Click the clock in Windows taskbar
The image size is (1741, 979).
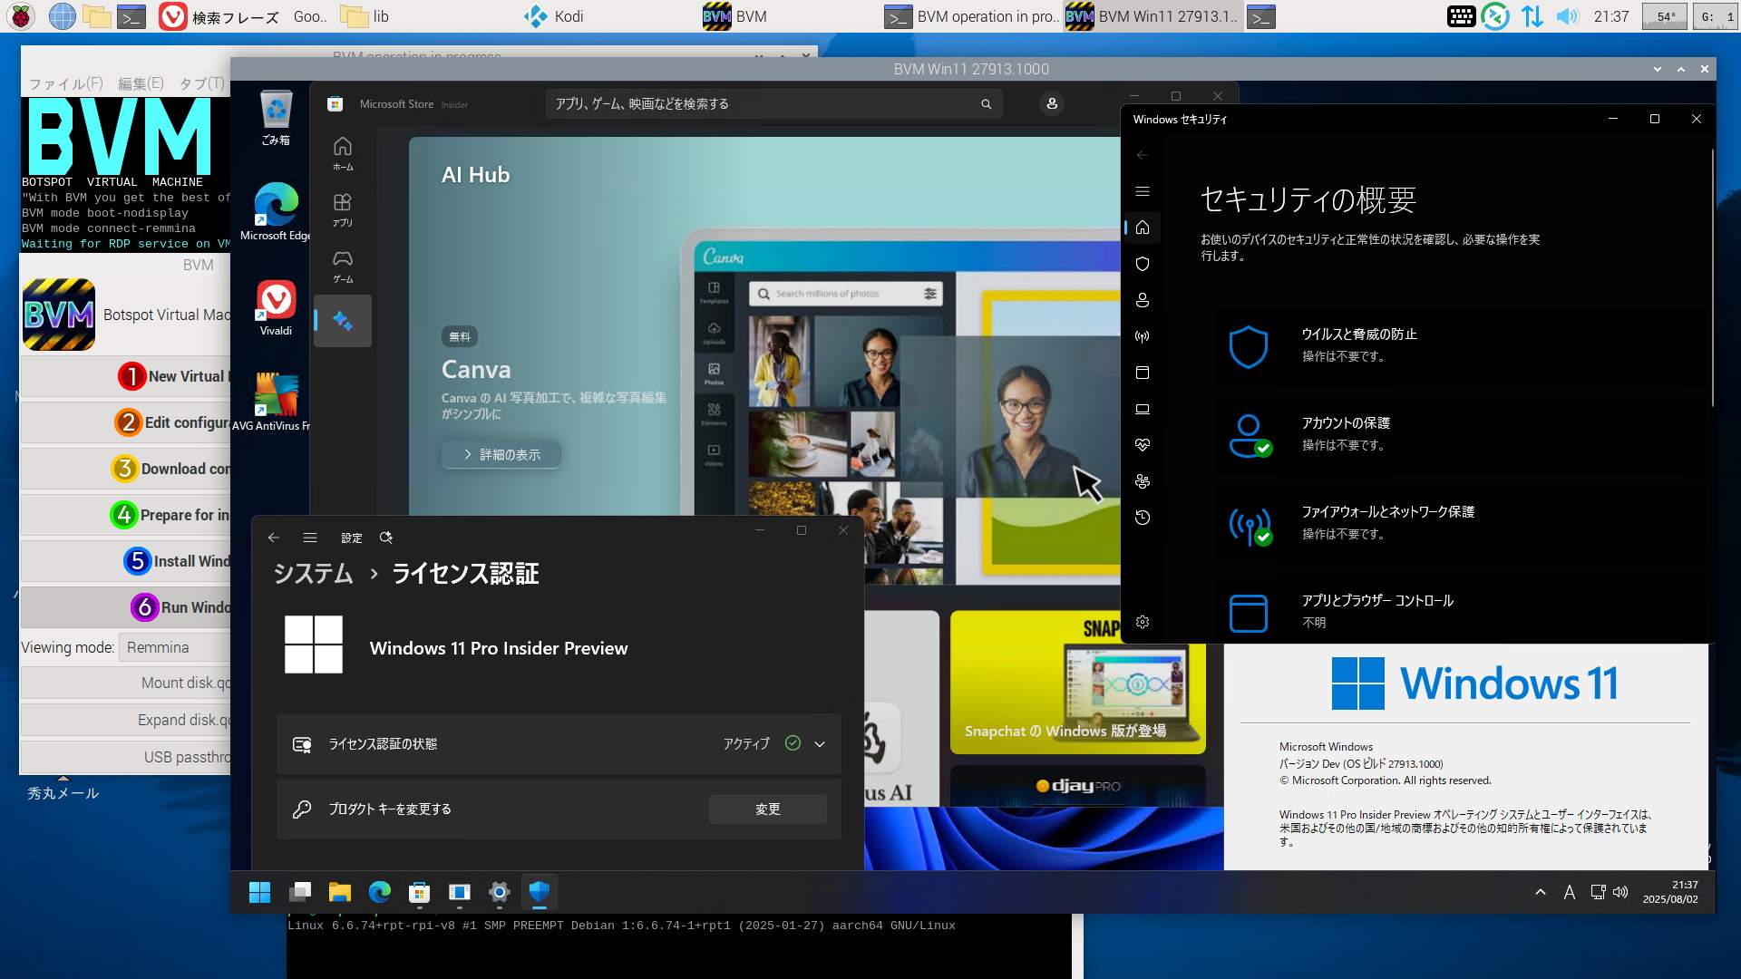pos(1670,892)
